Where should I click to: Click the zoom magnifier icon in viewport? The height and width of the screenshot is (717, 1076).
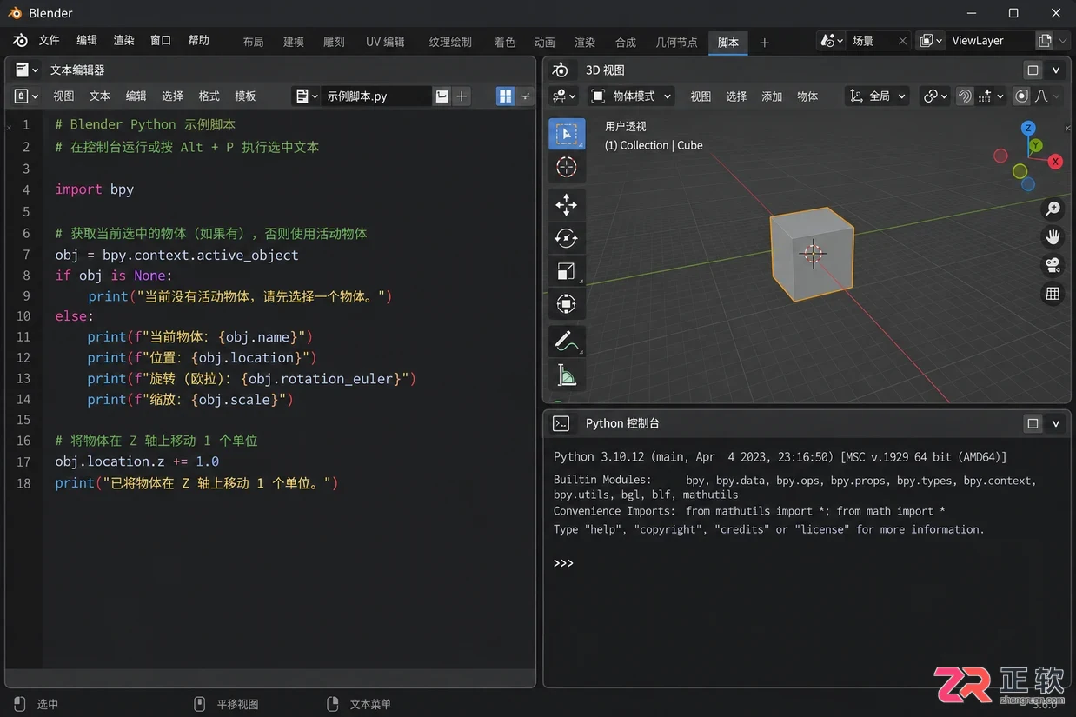click(1053, 209)
